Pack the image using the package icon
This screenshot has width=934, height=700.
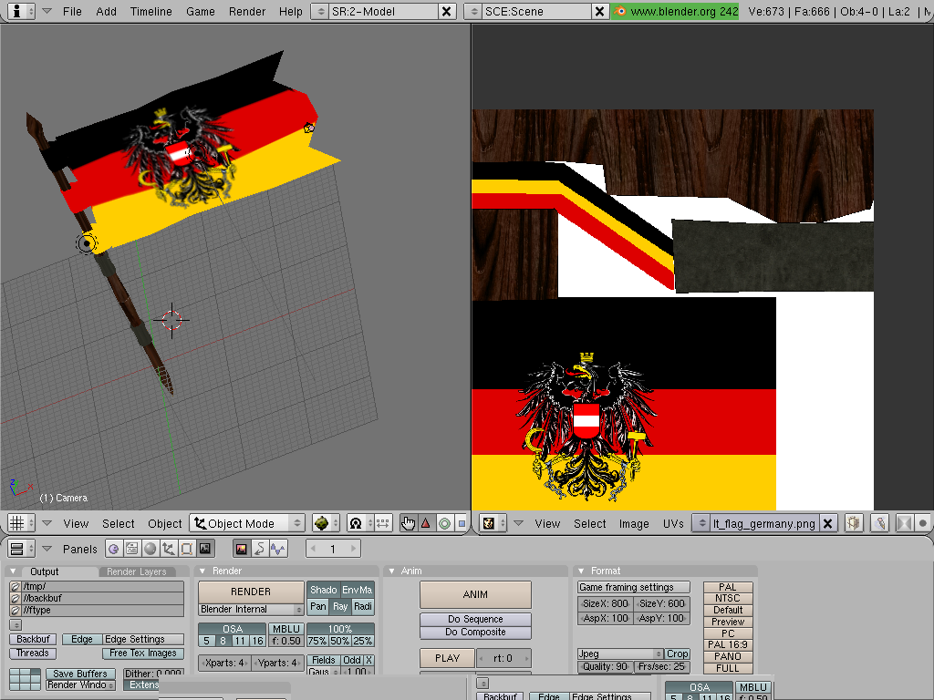point(854,523)
